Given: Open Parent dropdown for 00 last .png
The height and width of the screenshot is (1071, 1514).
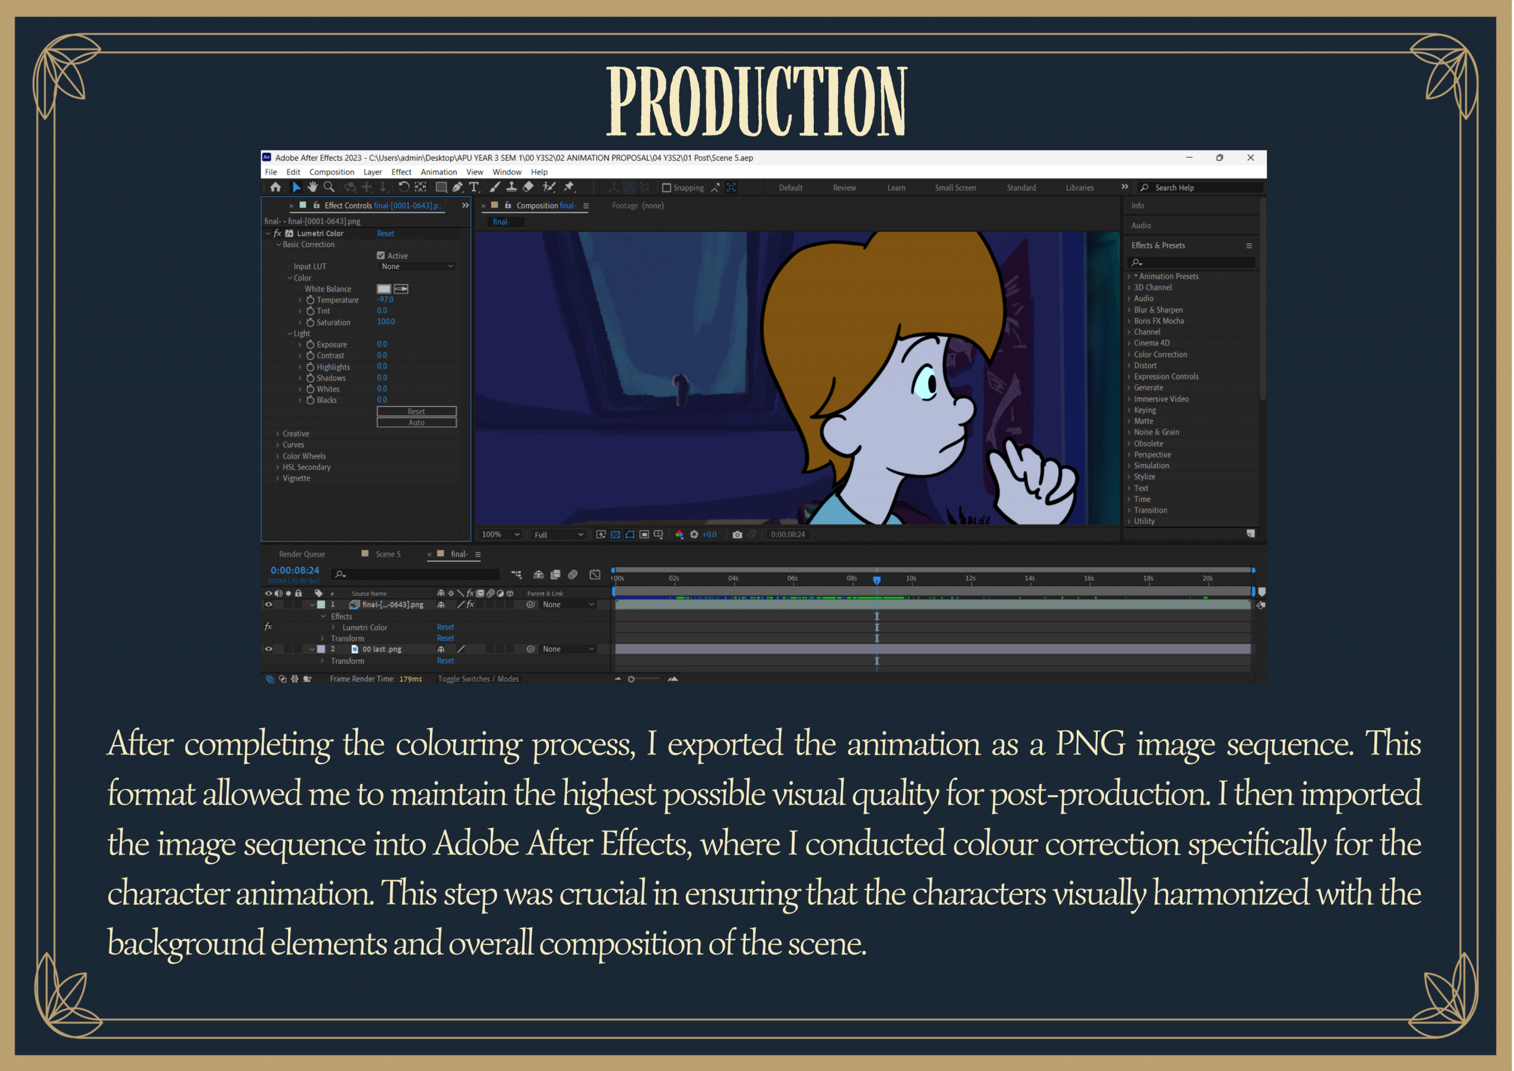Looking at the screenshot, I should pos(568,649).
